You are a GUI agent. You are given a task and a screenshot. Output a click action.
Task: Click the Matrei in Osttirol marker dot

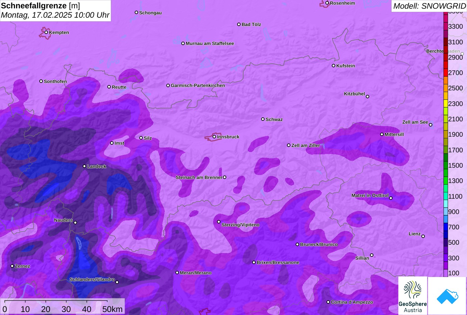391,198
